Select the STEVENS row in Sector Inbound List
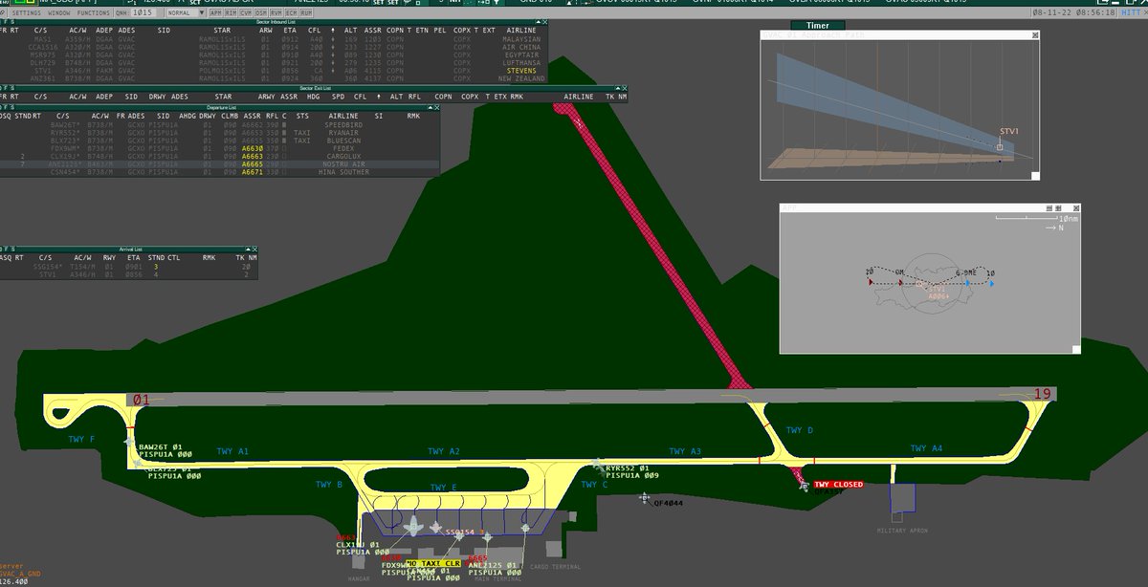The height and width of the screenshot is (587, 1148). (x=275, y=70)
